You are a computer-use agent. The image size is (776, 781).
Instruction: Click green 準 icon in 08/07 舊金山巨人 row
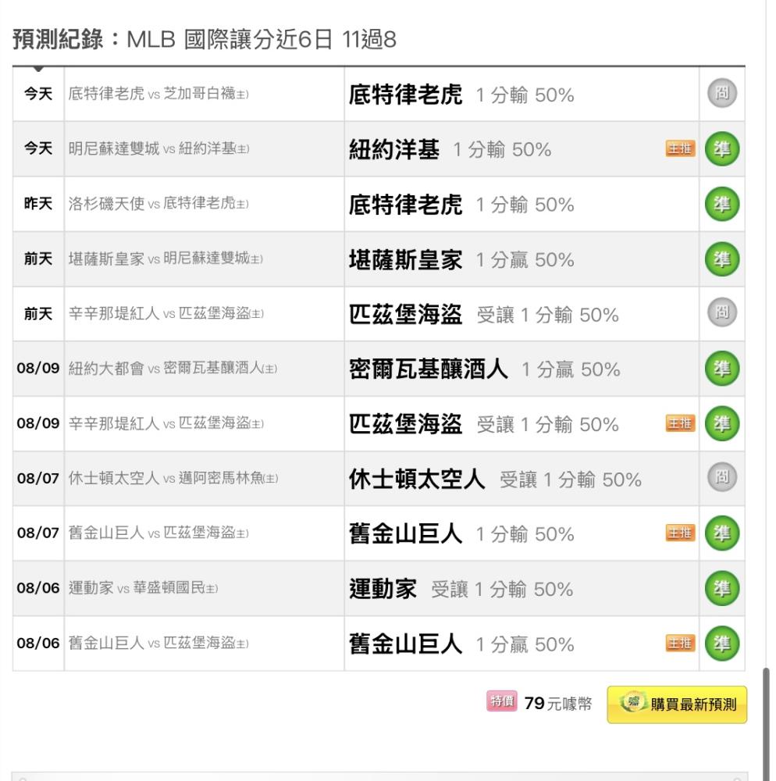(722, 533)
